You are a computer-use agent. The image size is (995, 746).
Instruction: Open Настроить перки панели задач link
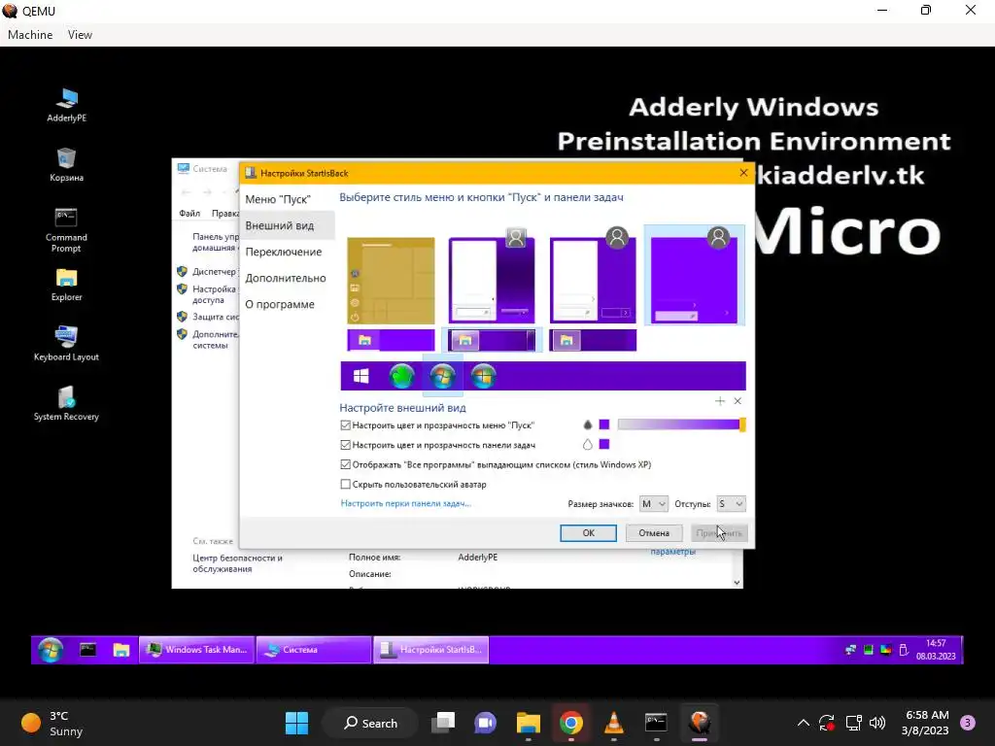pos(406,503)
